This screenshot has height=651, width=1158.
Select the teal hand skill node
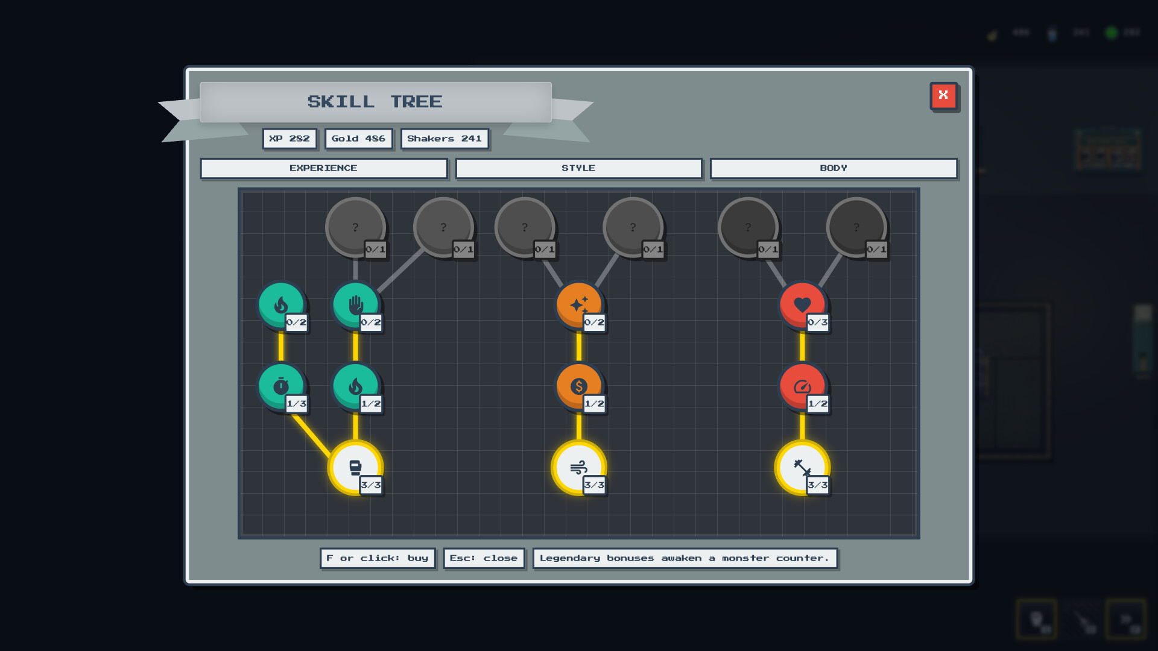point(355,305)
